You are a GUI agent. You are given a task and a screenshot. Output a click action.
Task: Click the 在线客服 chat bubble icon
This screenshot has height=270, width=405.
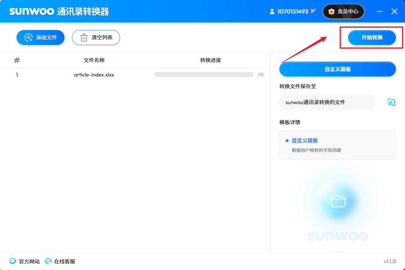[48, 261]
